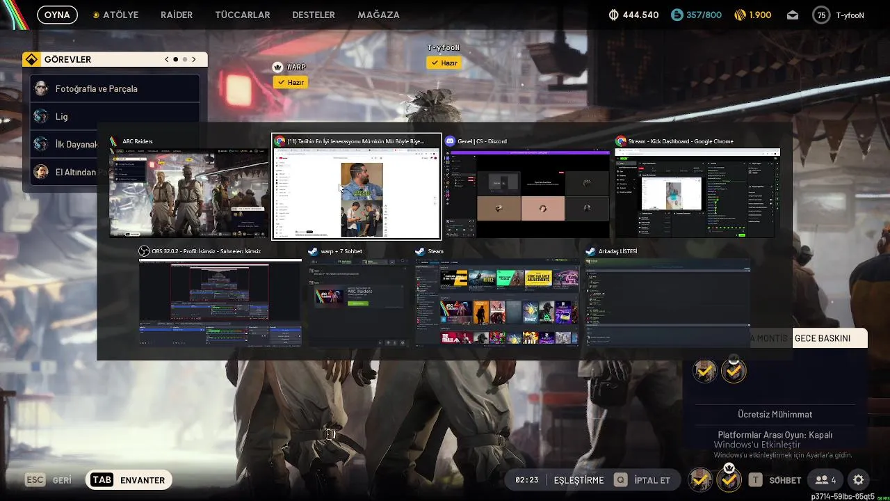
Task: Go to next Görevler page arrow
Action: [194, 60]
